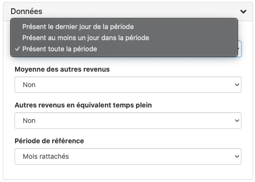255x182 pixels.
Task: Open Autres revenus en équivalent temps plein dropdown
Action: [x=128, y=121]
